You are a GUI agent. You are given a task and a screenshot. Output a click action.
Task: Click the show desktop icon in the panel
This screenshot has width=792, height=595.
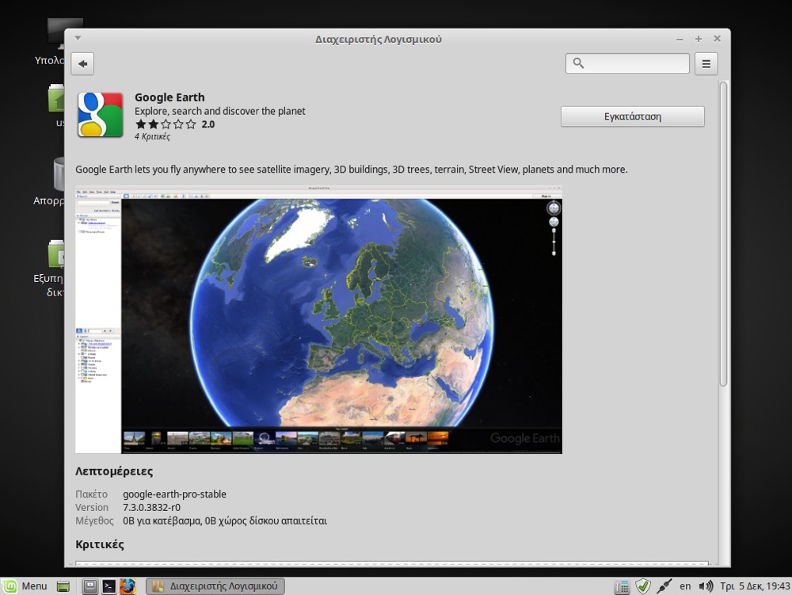pos(63,586)
